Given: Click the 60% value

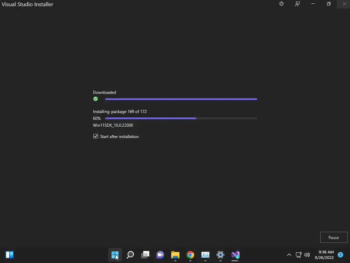Looking at the screenshot, I should pyautogui.click(x=97, y=118).
